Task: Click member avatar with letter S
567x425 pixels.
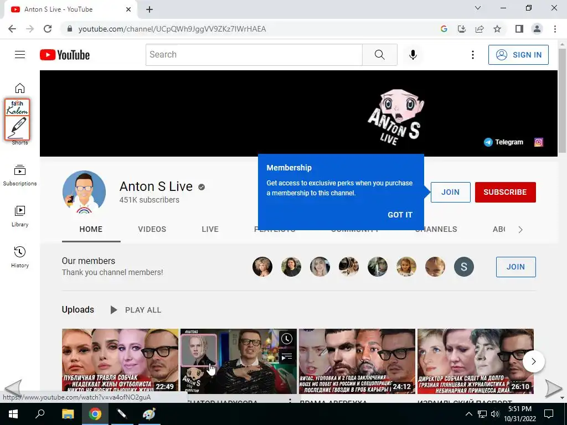Action: click(464, 267)
